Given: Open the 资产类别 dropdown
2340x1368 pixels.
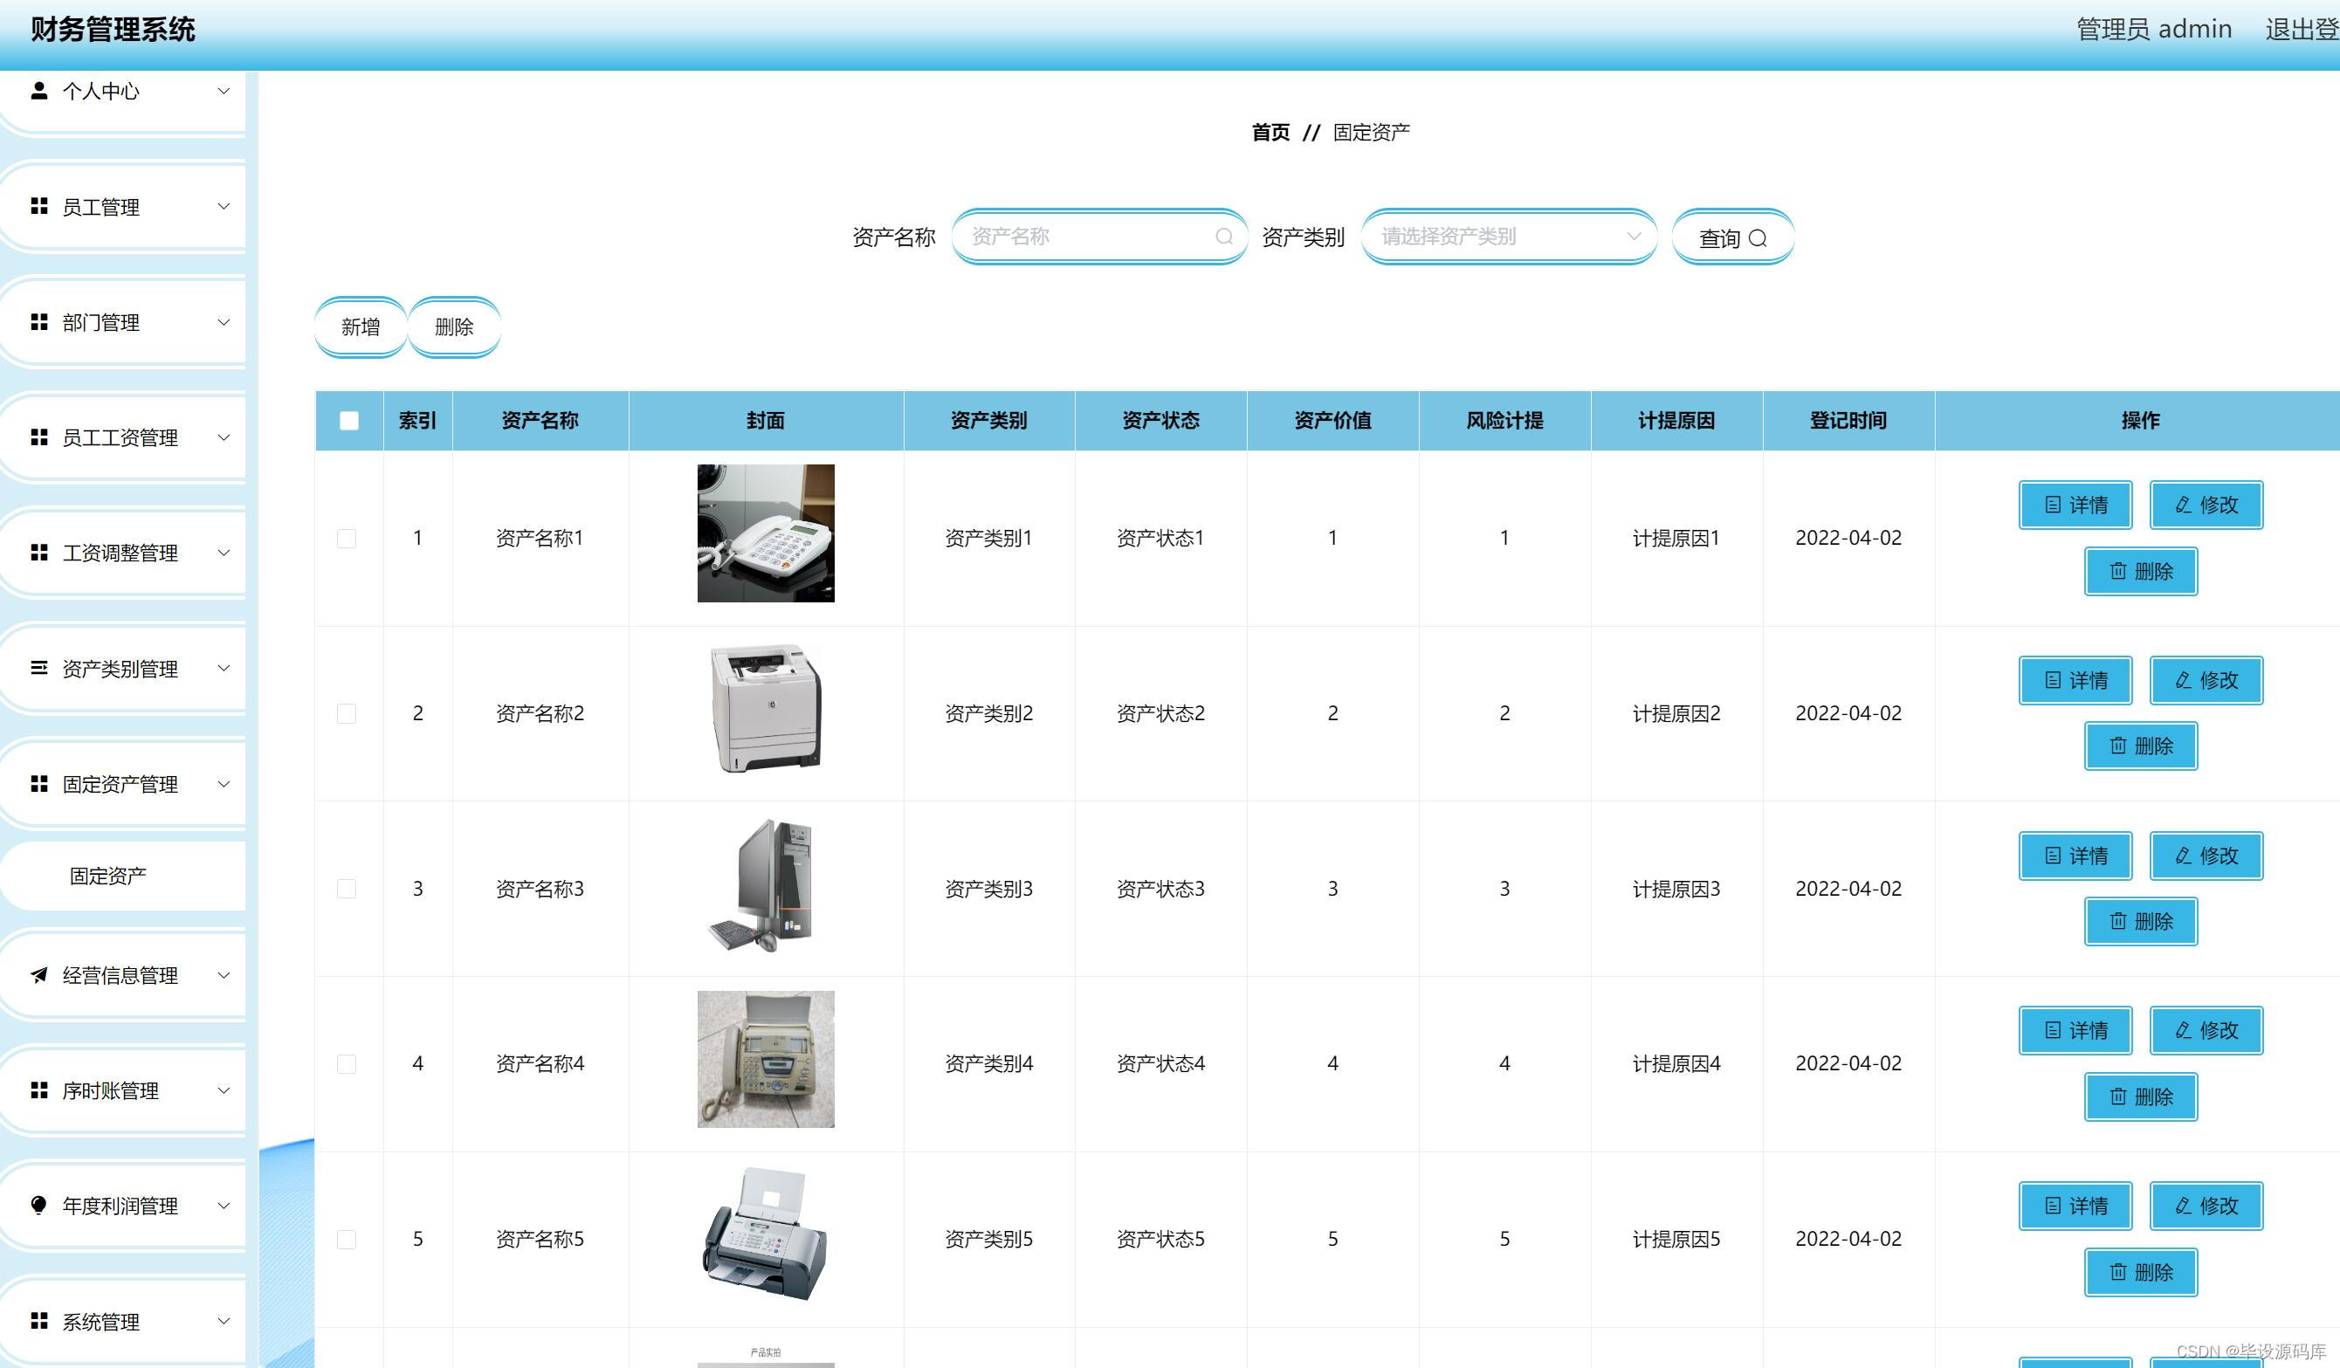Looking at the screenshot, I should 1509,237.
